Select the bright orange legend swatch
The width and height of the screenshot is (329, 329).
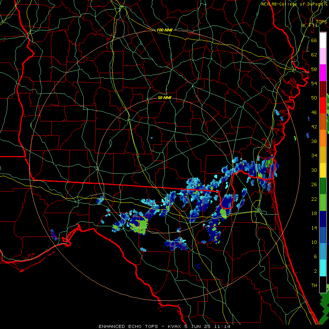pyautogui.click(x=323, y=138)
